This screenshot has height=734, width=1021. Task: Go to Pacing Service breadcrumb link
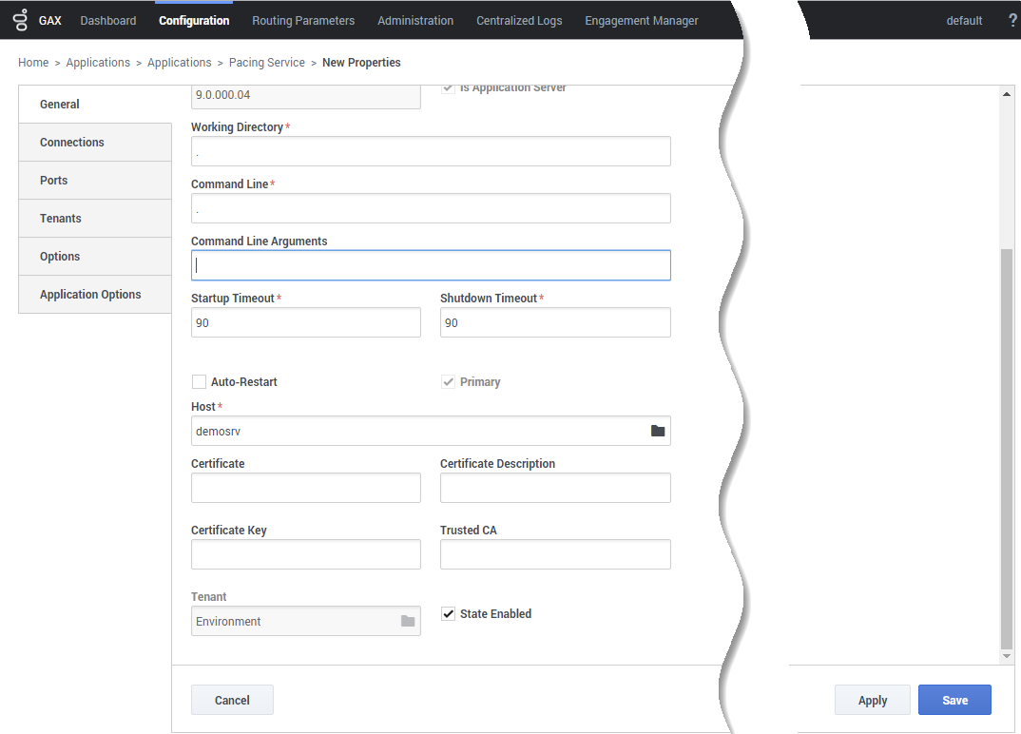267,63
